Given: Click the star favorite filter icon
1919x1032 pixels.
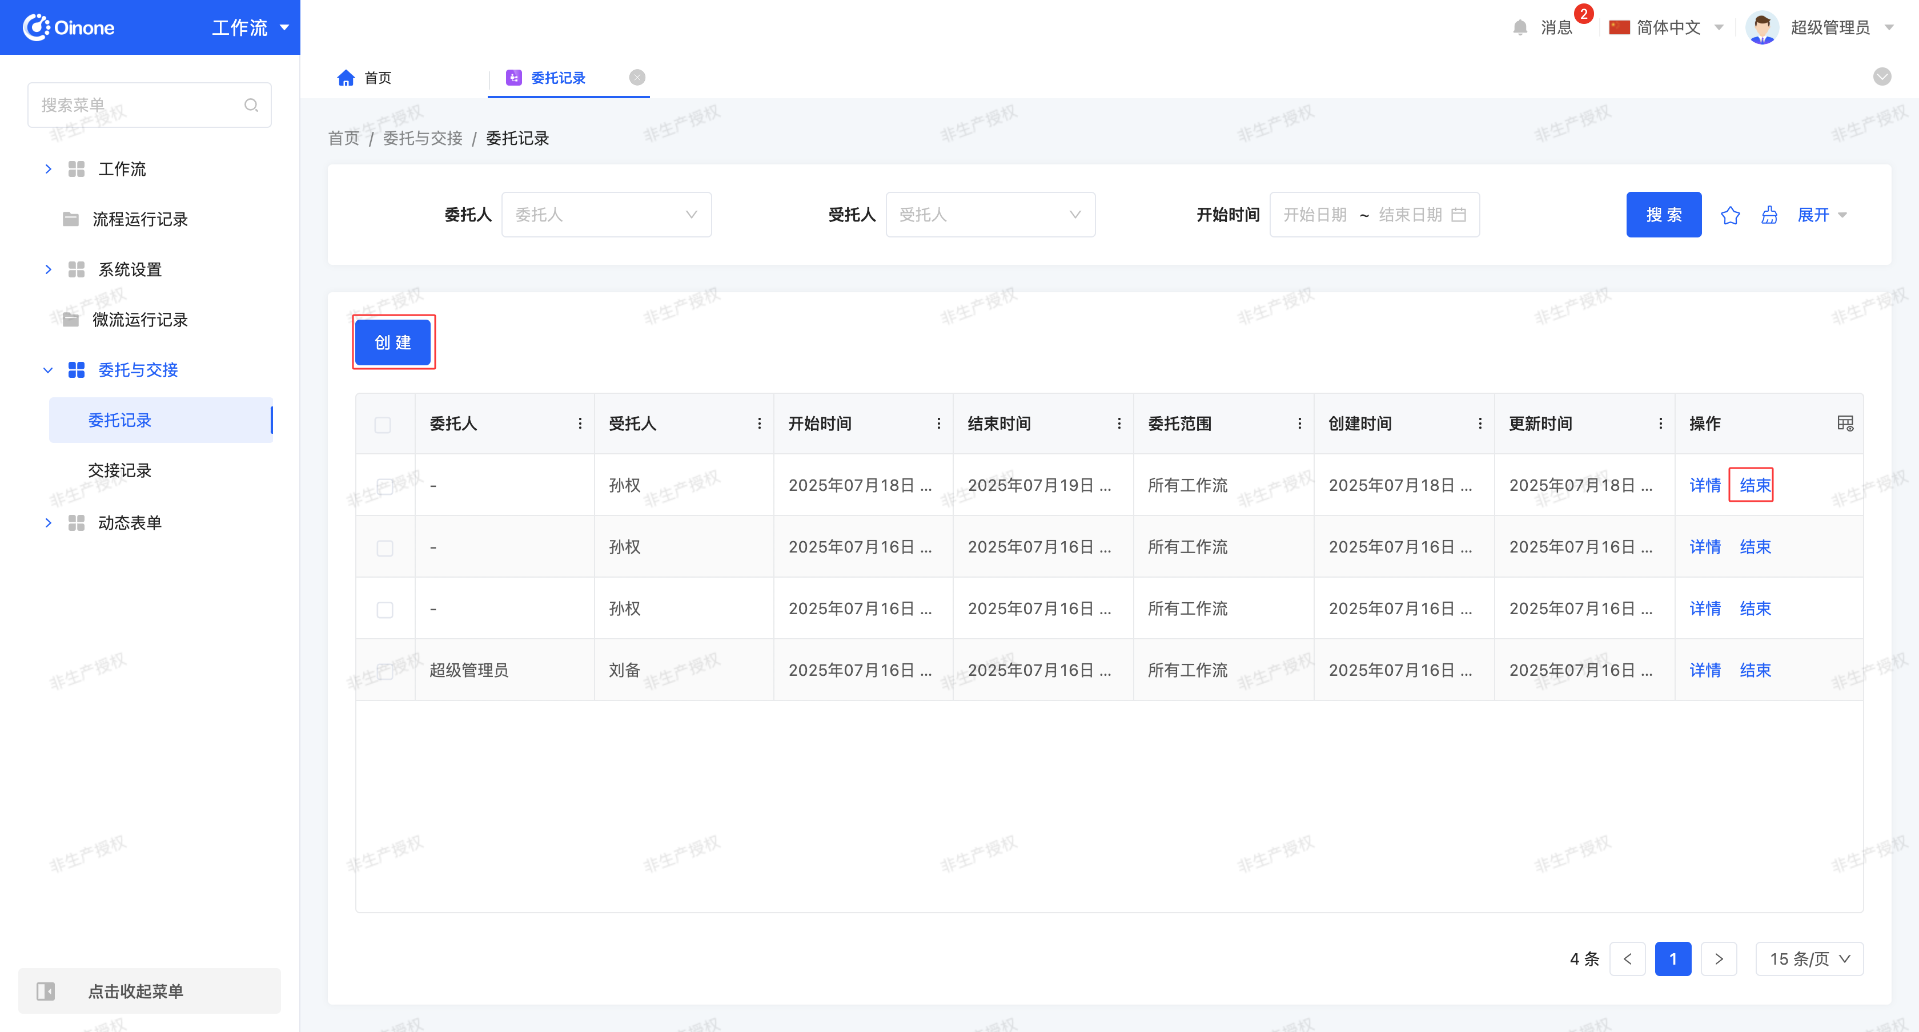Looking at the screenshot, I should click(1730, 215).
